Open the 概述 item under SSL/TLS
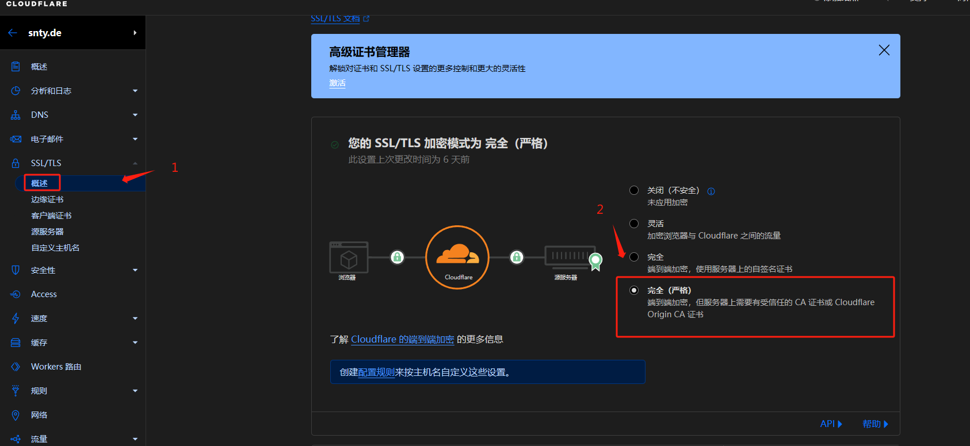 39,183
